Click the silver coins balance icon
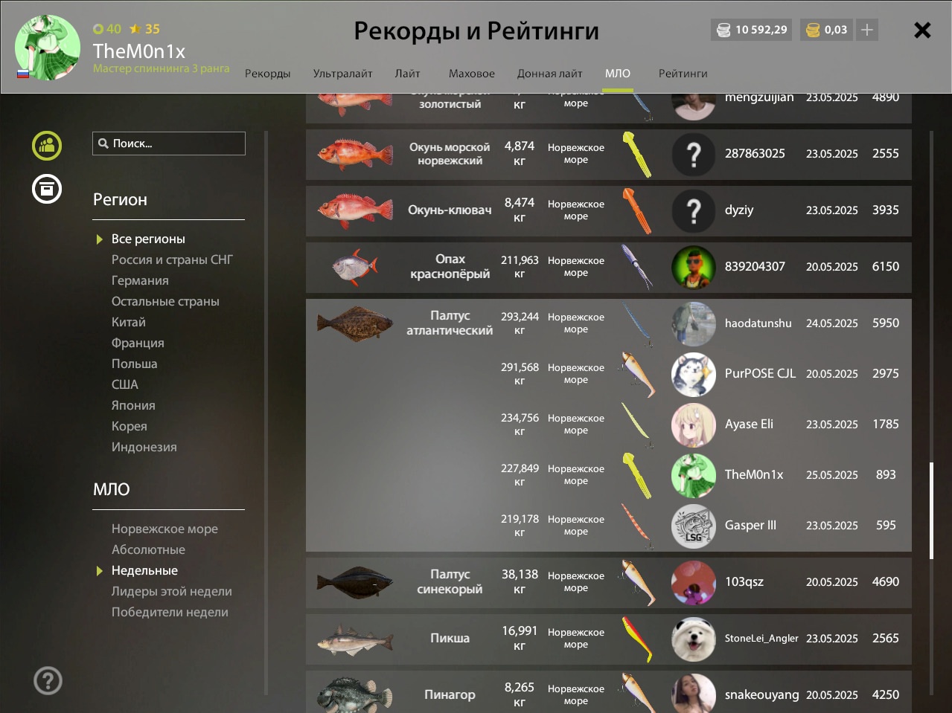952x713 pixels. [723, 30]
